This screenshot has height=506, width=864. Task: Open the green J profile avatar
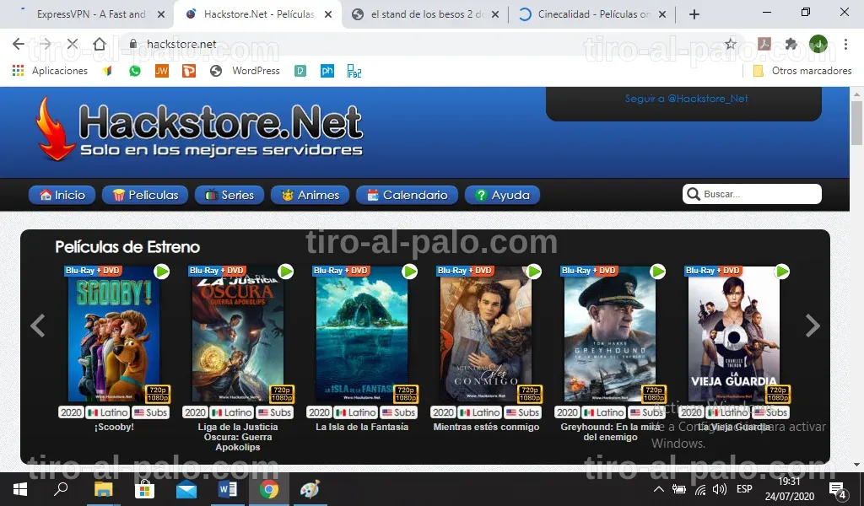(818, 44)
